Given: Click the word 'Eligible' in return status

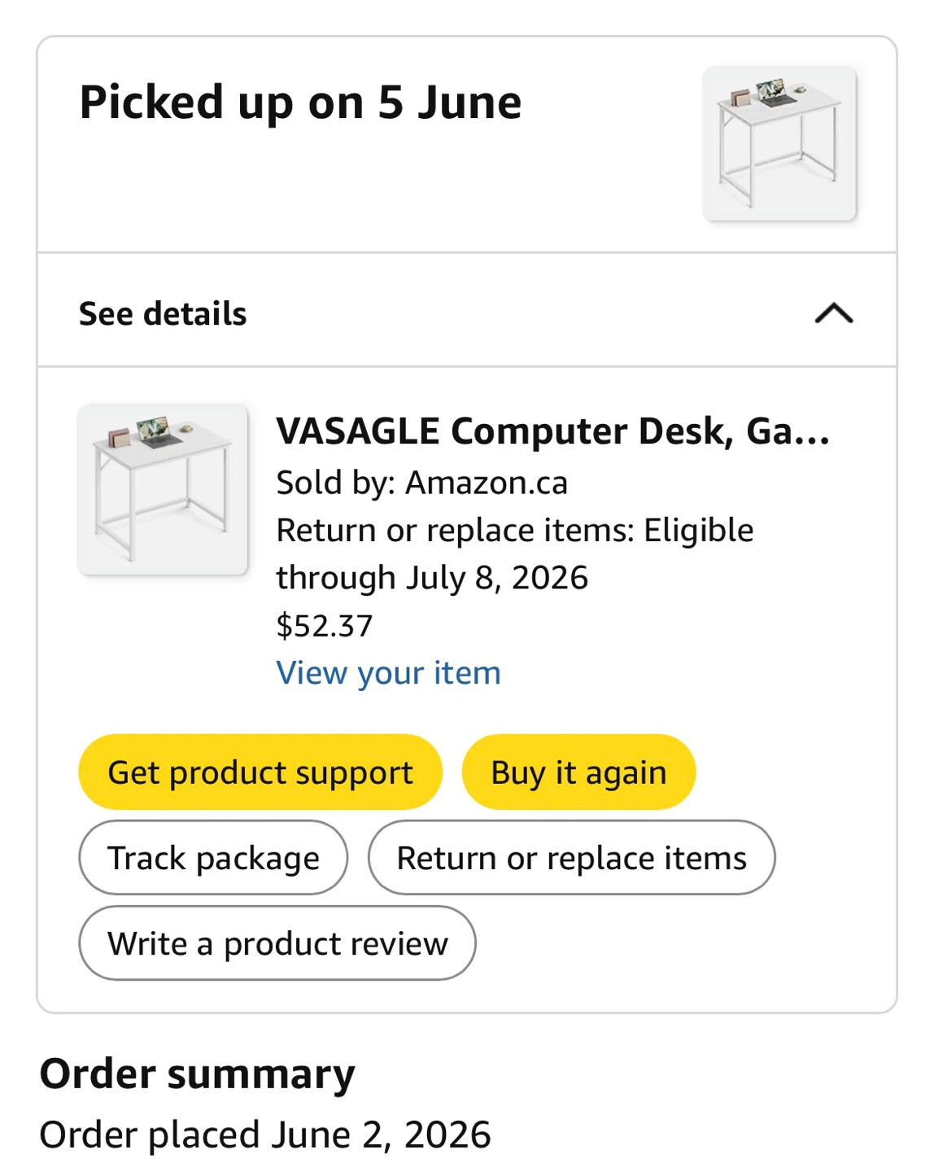Looking at the screenshot, I should 699,530.
